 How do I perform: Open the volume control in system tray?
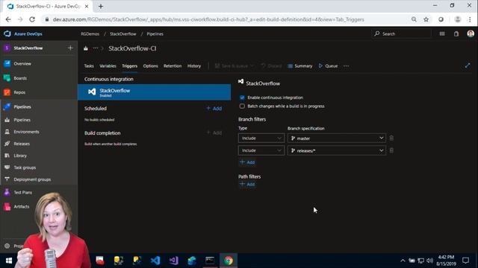point(430,261)
